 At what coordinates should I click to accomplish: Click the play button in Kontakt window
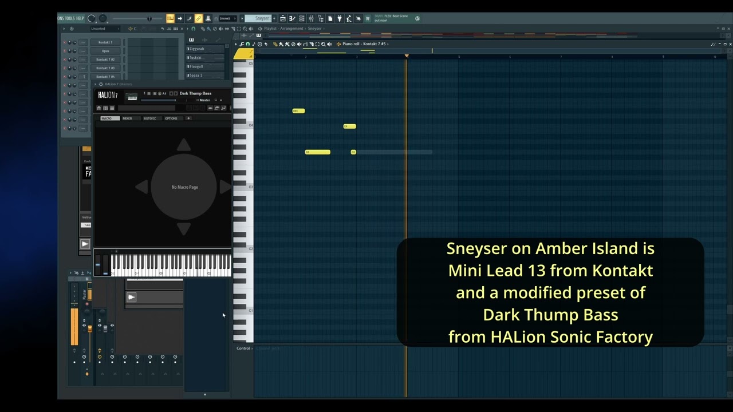(85, 244)
